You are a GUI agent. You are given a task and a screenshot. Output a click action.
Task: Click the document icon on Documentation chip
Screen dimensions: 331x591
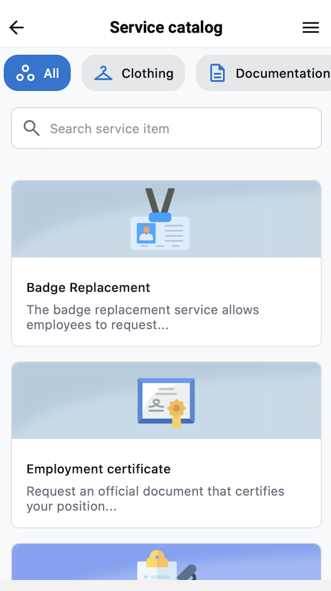pyautogui.click(x=217, y=73)
